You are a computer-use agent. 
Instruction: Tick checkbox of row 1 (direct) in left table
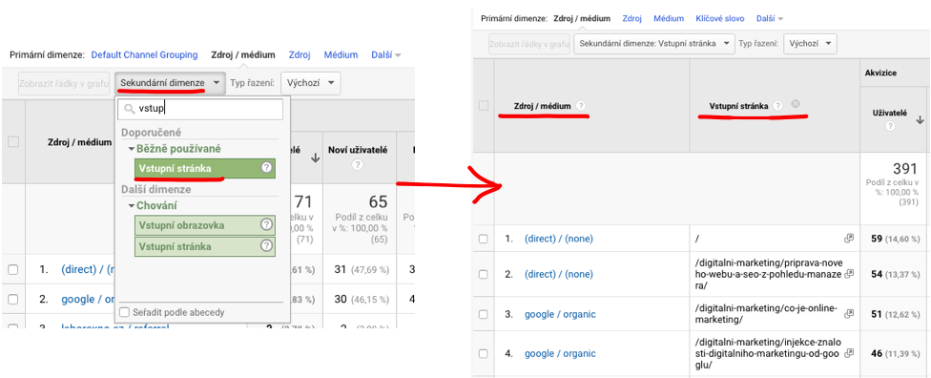tap(13, 269)
